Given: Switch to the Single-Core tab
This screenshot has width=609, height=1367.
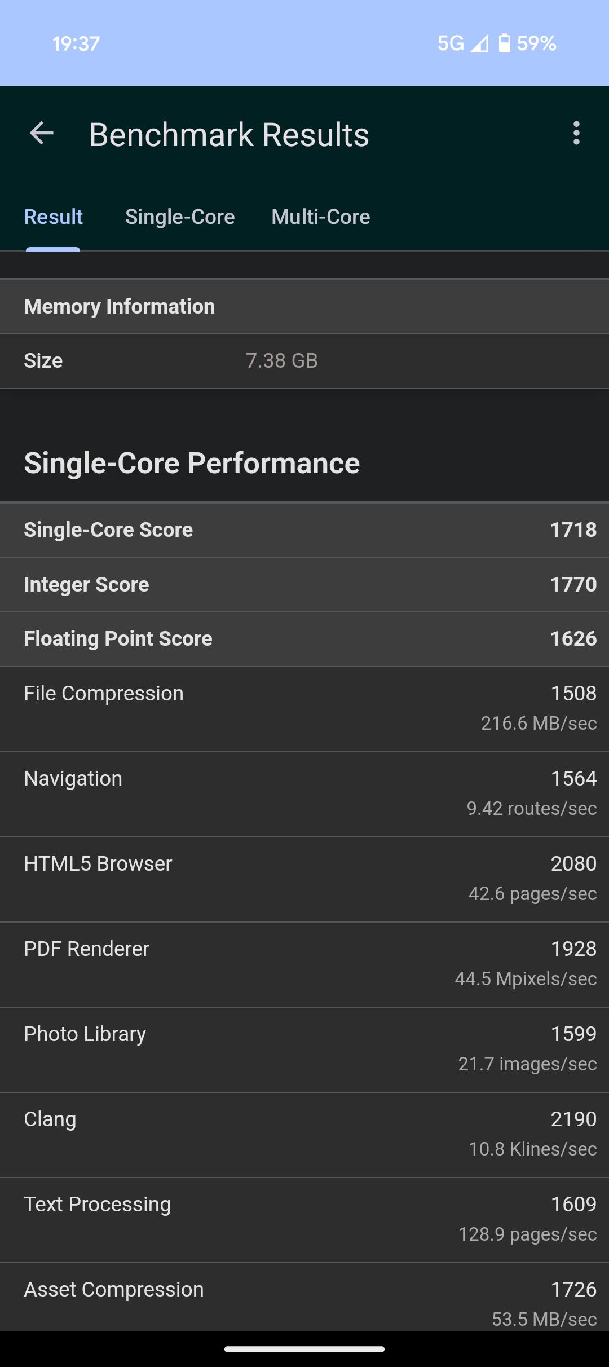Looking at the screenshot, I should click(180, 217).
